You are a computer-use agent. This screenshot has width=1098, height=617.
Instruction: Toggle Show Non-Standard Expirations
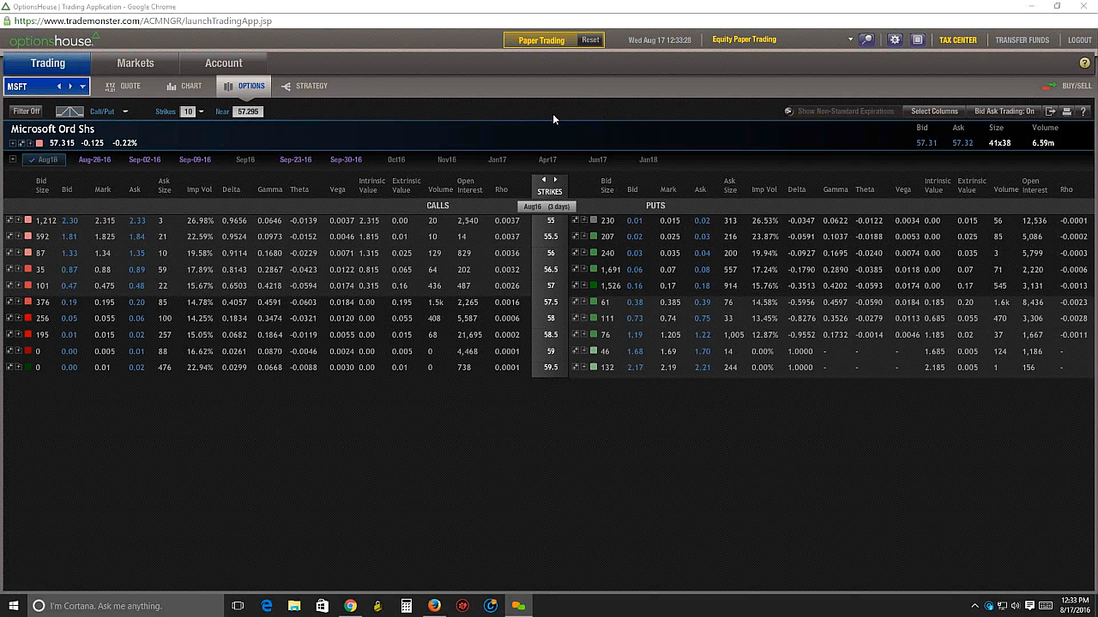click(839, 111)
